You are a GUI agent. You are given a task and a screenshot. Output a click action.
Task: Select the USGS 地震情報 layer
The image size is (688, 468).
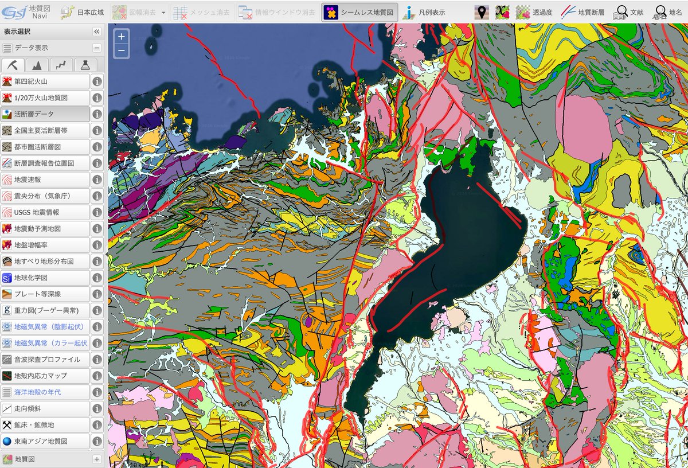tap(45, 212)
